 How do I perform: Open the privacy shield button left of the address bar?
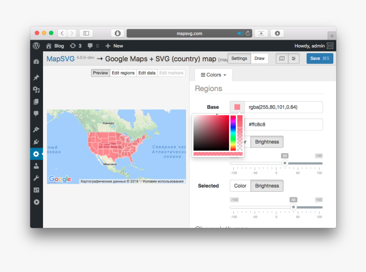(x=117, y=33)
